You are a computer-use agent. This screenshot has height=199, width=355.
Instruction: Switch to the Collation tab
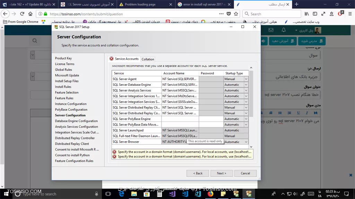point(148,59)
